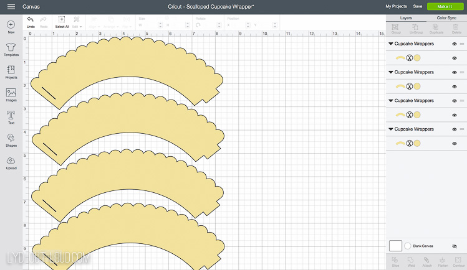Toggle eye on third group's sublayer
This screenshot has height=270, width=467.
454,115
